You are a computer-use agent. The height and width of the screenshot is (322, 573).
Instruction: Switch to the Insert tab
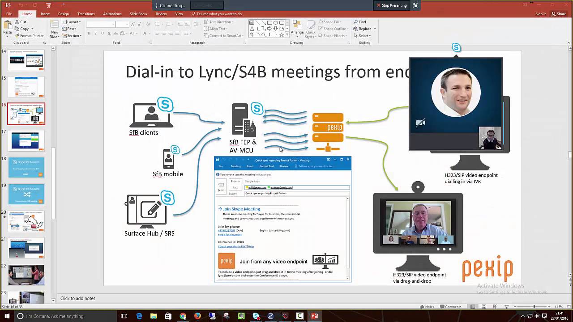coord(45,14)
